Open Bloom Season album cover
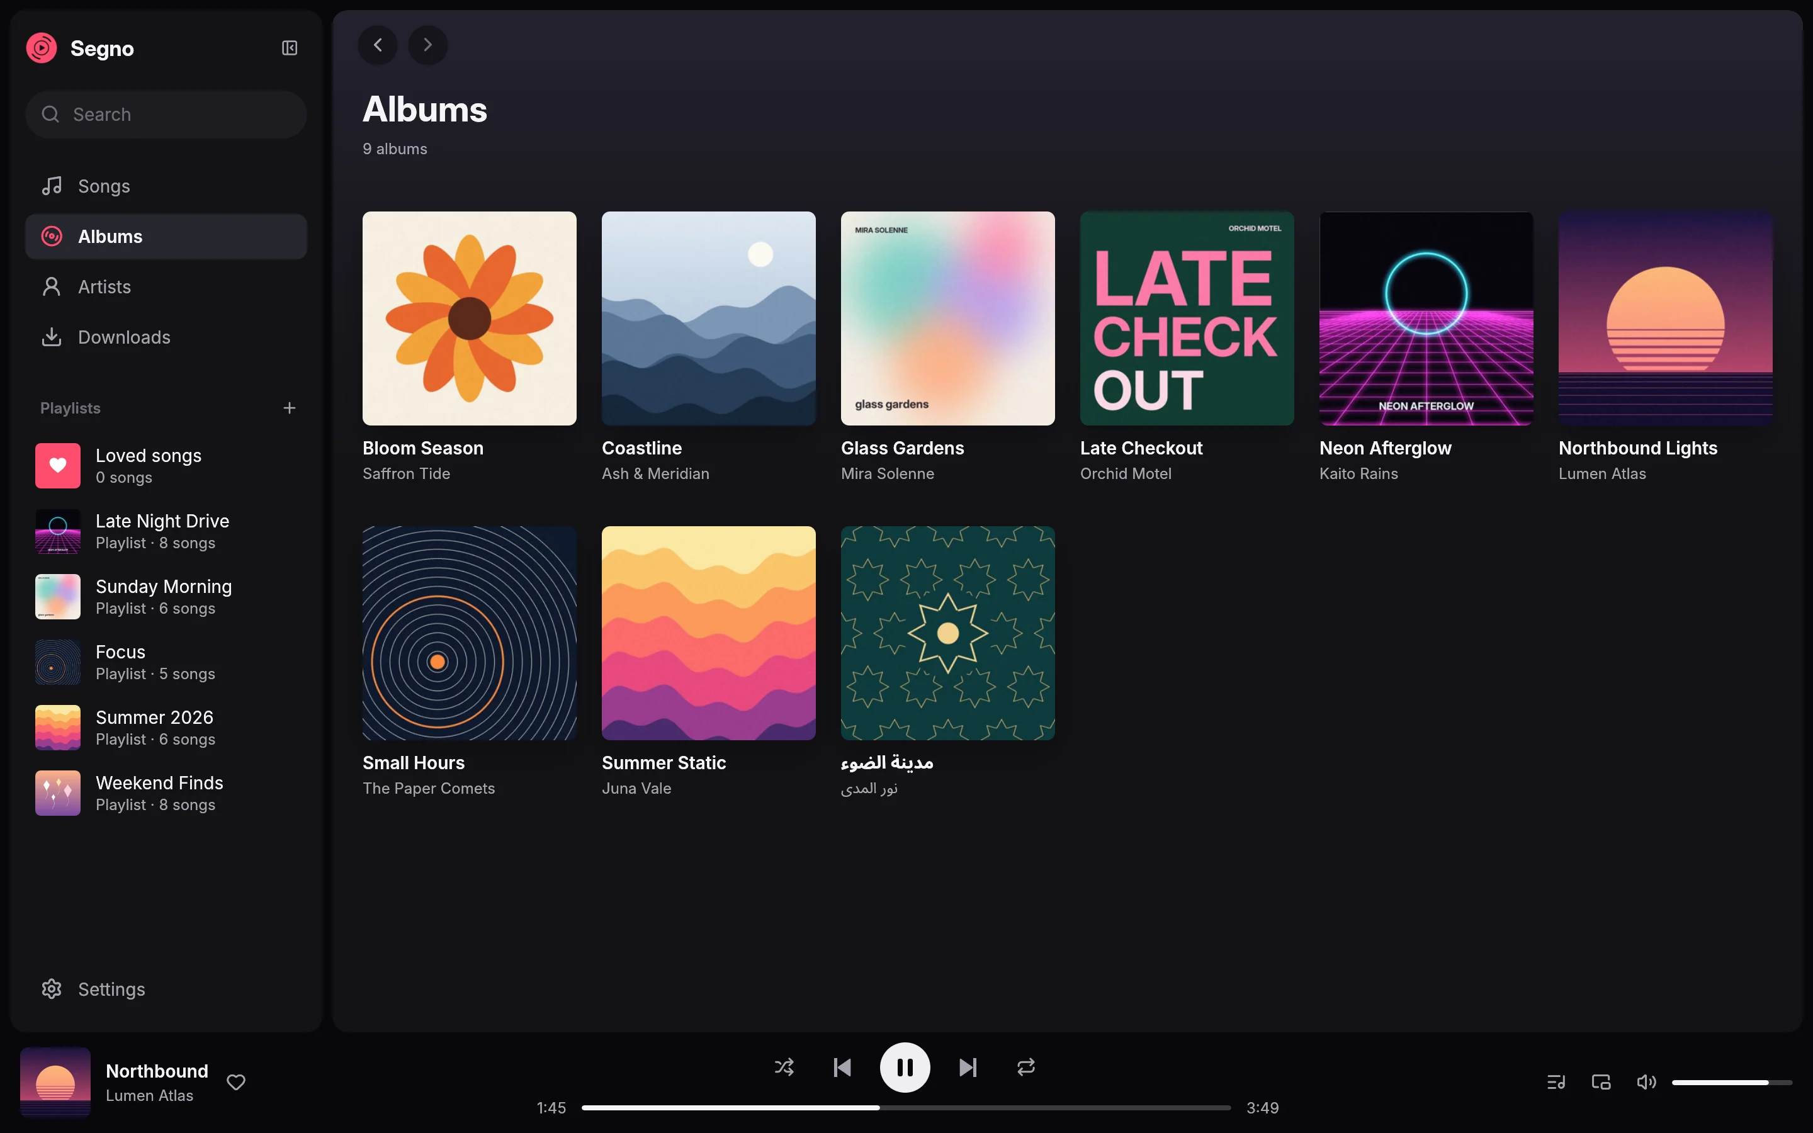 point(470,318)
